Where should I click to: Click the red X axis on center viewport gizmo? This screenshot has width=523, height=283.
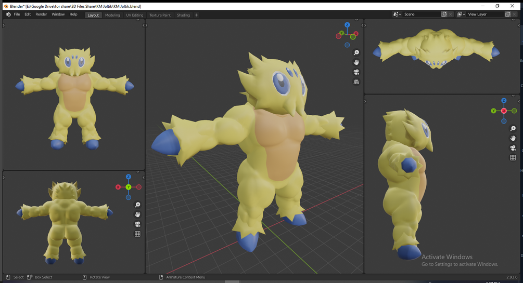click(x=356, y=34)
